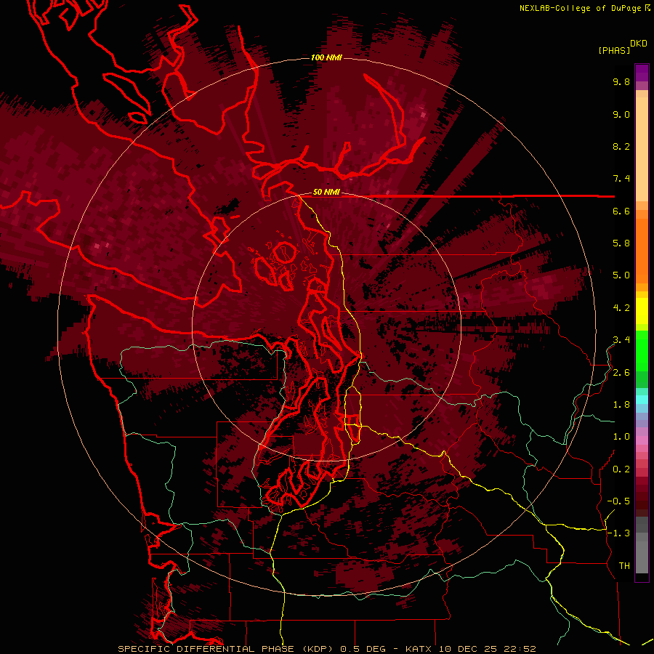Click the 3.4 legend value
The width and height of the screenshot is (654, 654).
point(621,340)
